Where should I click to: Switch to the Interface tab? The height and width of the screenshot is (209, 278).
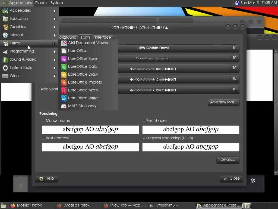click(103, 37)
